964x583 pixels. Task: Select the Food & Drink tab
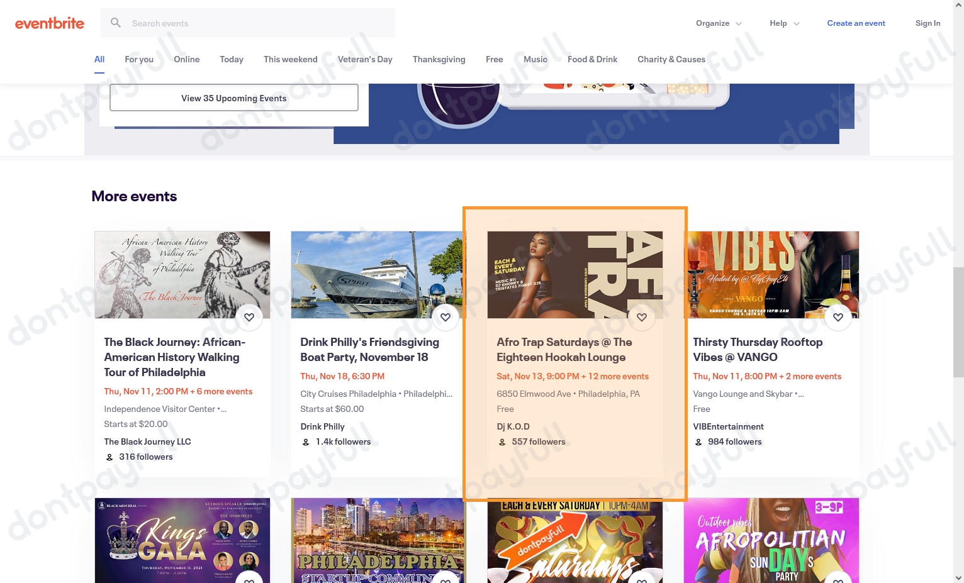(x=592, y=59)
